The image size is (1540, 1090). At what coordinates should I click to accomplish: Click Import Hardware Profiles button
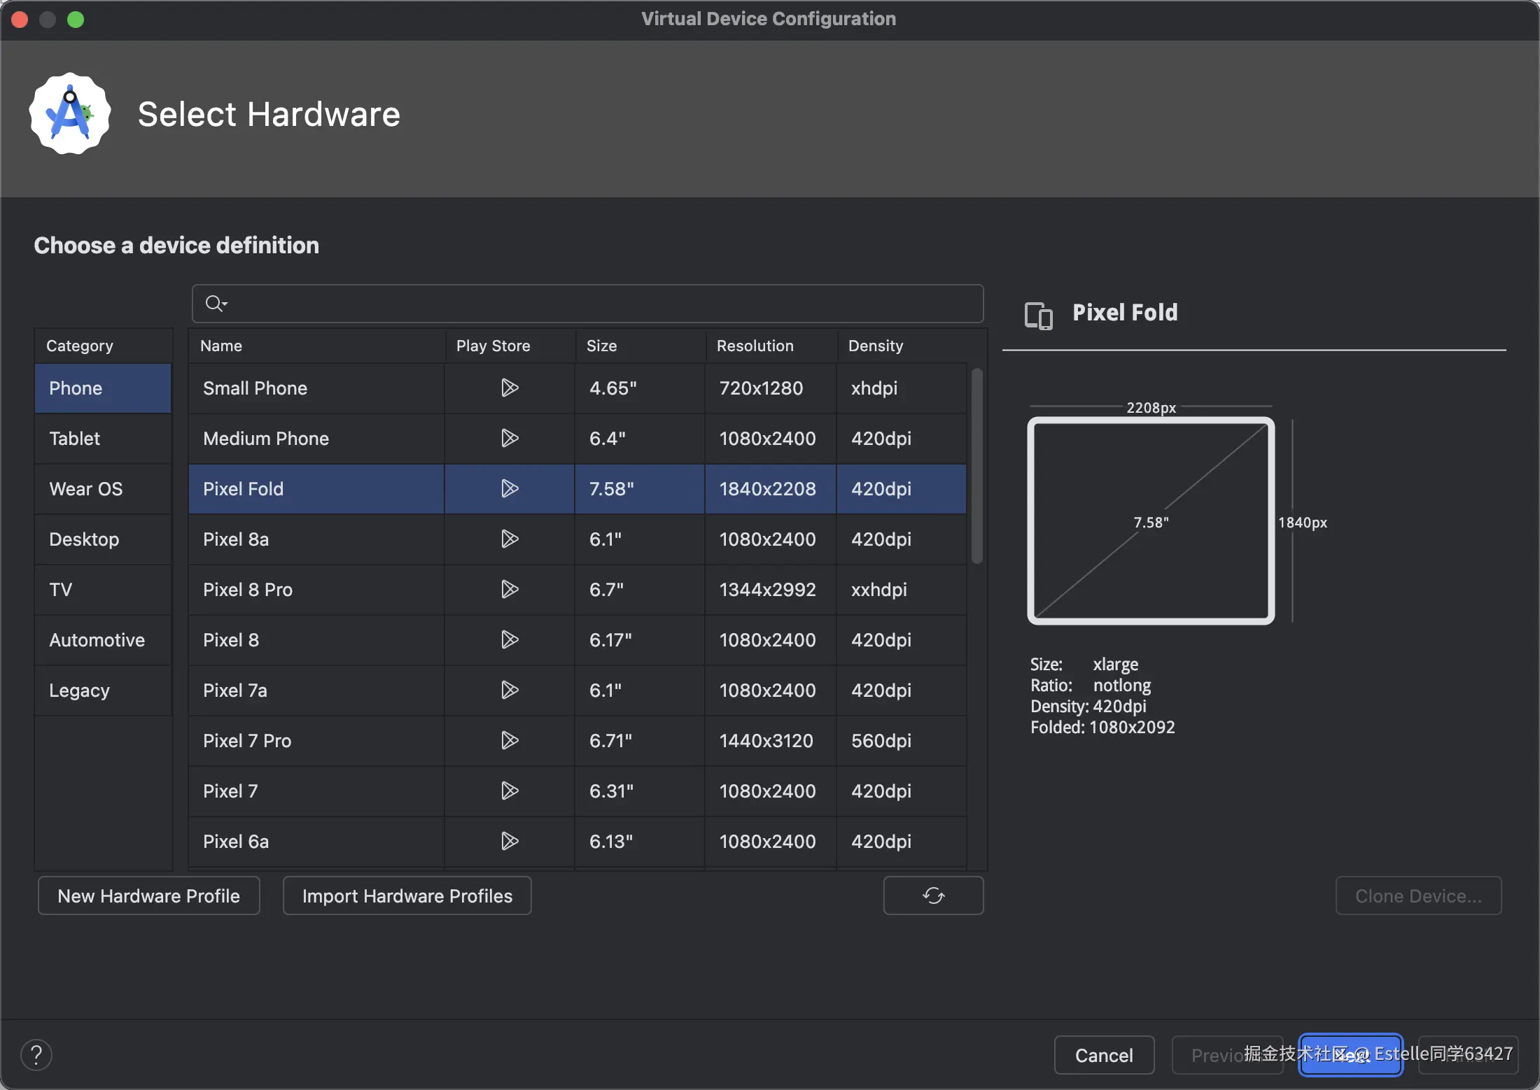407,896
